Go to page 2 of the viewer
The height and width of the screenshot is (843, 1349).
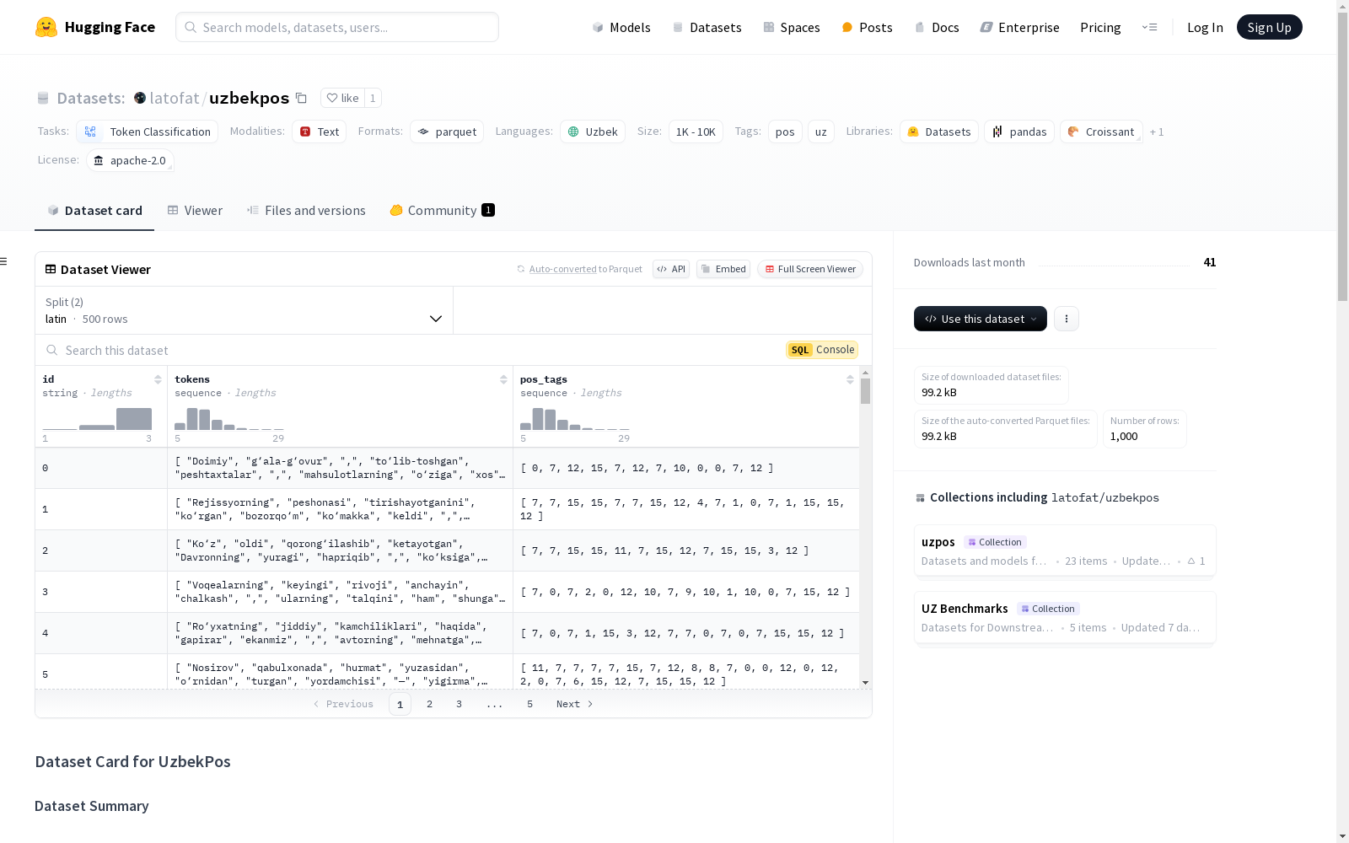pos(429,704)
